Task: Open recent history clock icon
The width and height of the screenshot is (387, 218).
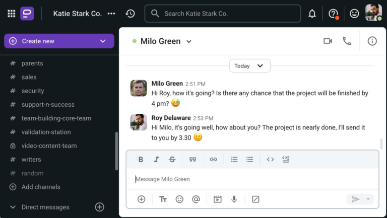Action: tap(130, 14)
